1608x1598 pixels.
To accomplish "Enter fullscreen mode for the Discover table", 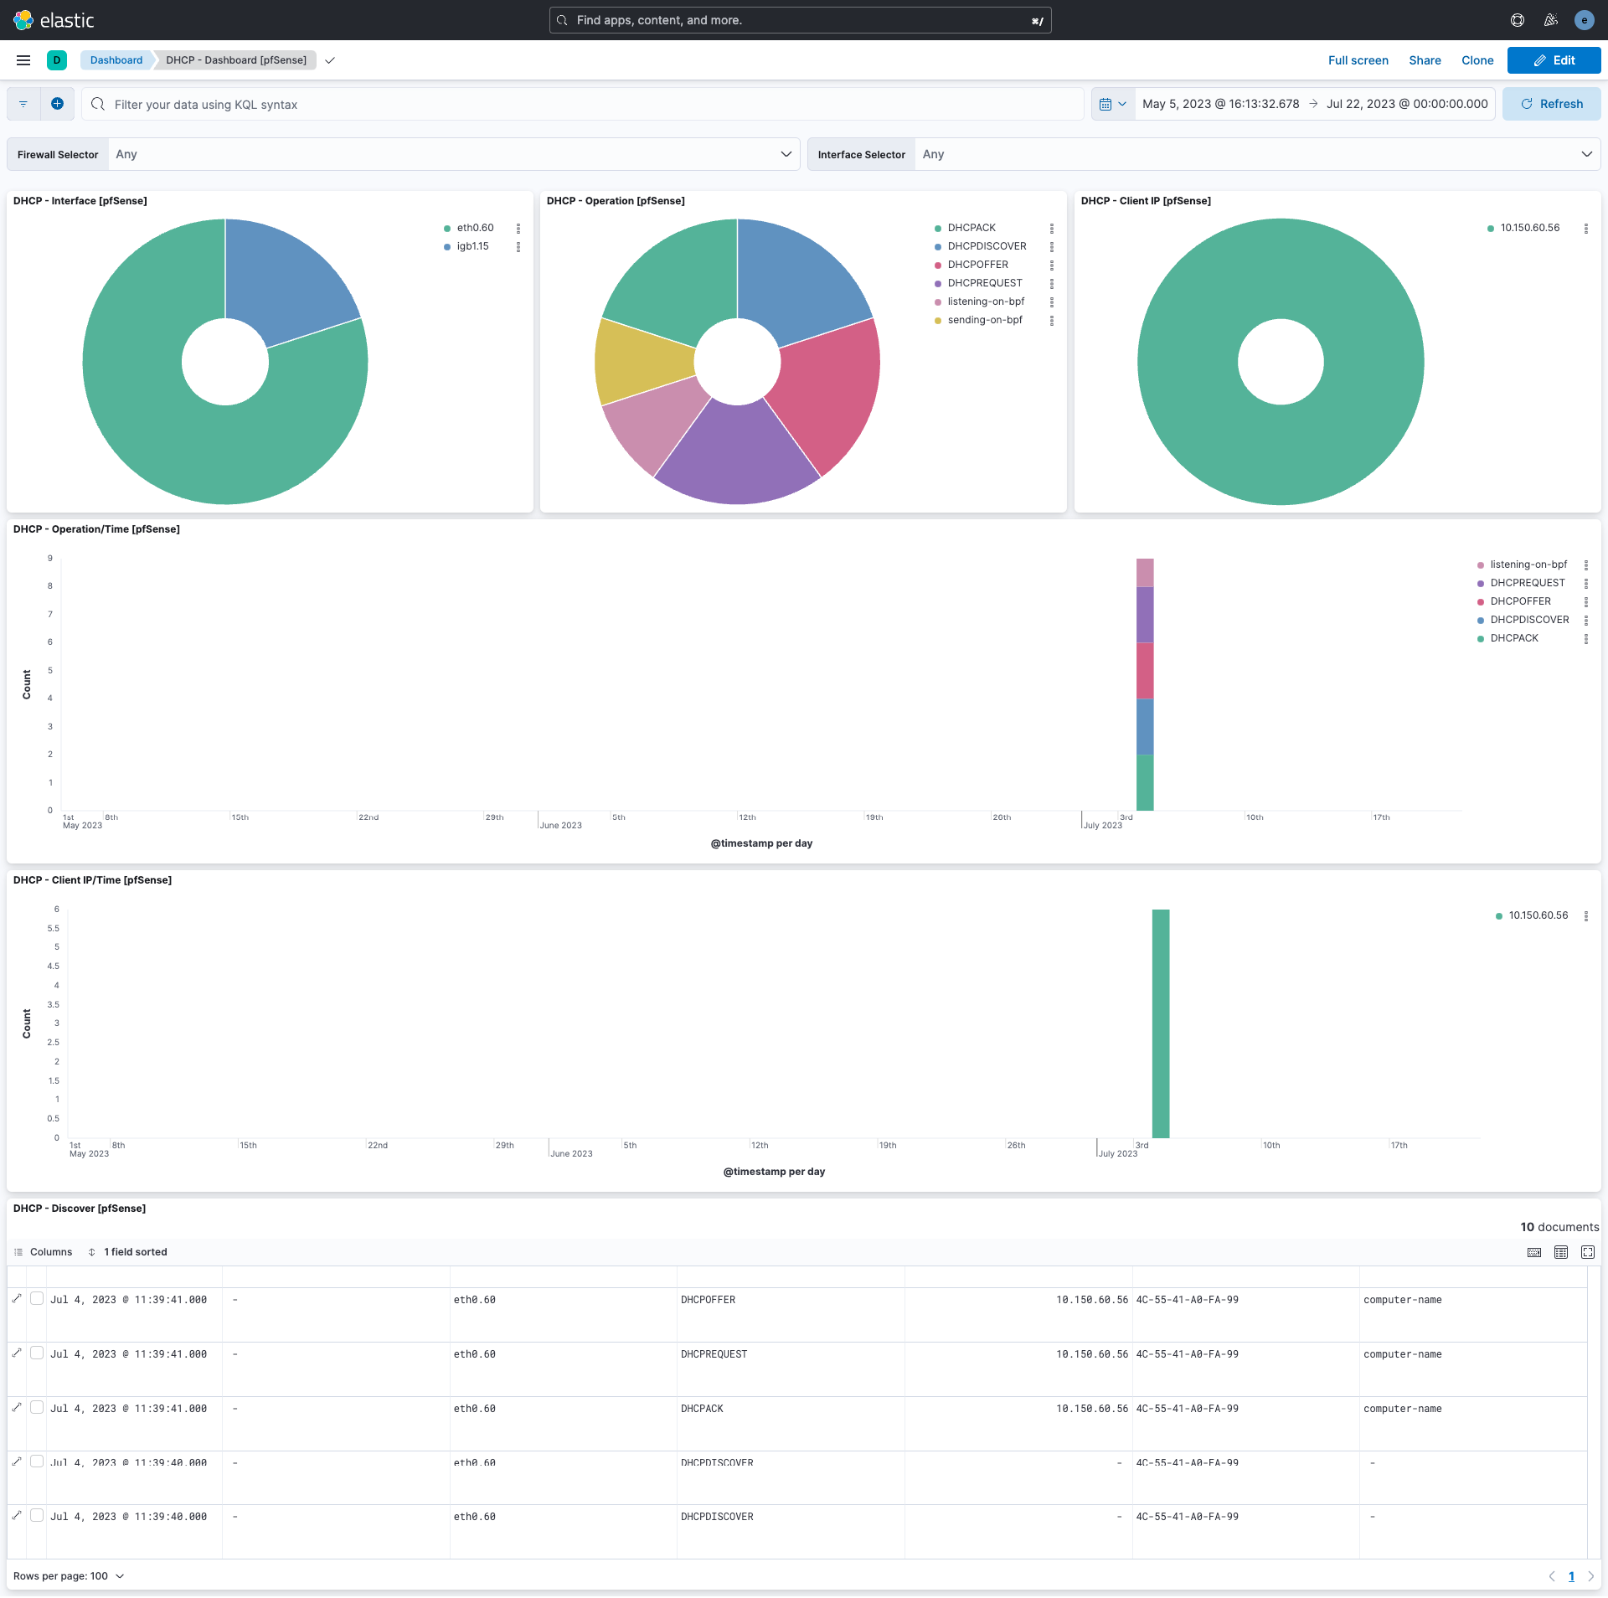I will [1588, 1251].
